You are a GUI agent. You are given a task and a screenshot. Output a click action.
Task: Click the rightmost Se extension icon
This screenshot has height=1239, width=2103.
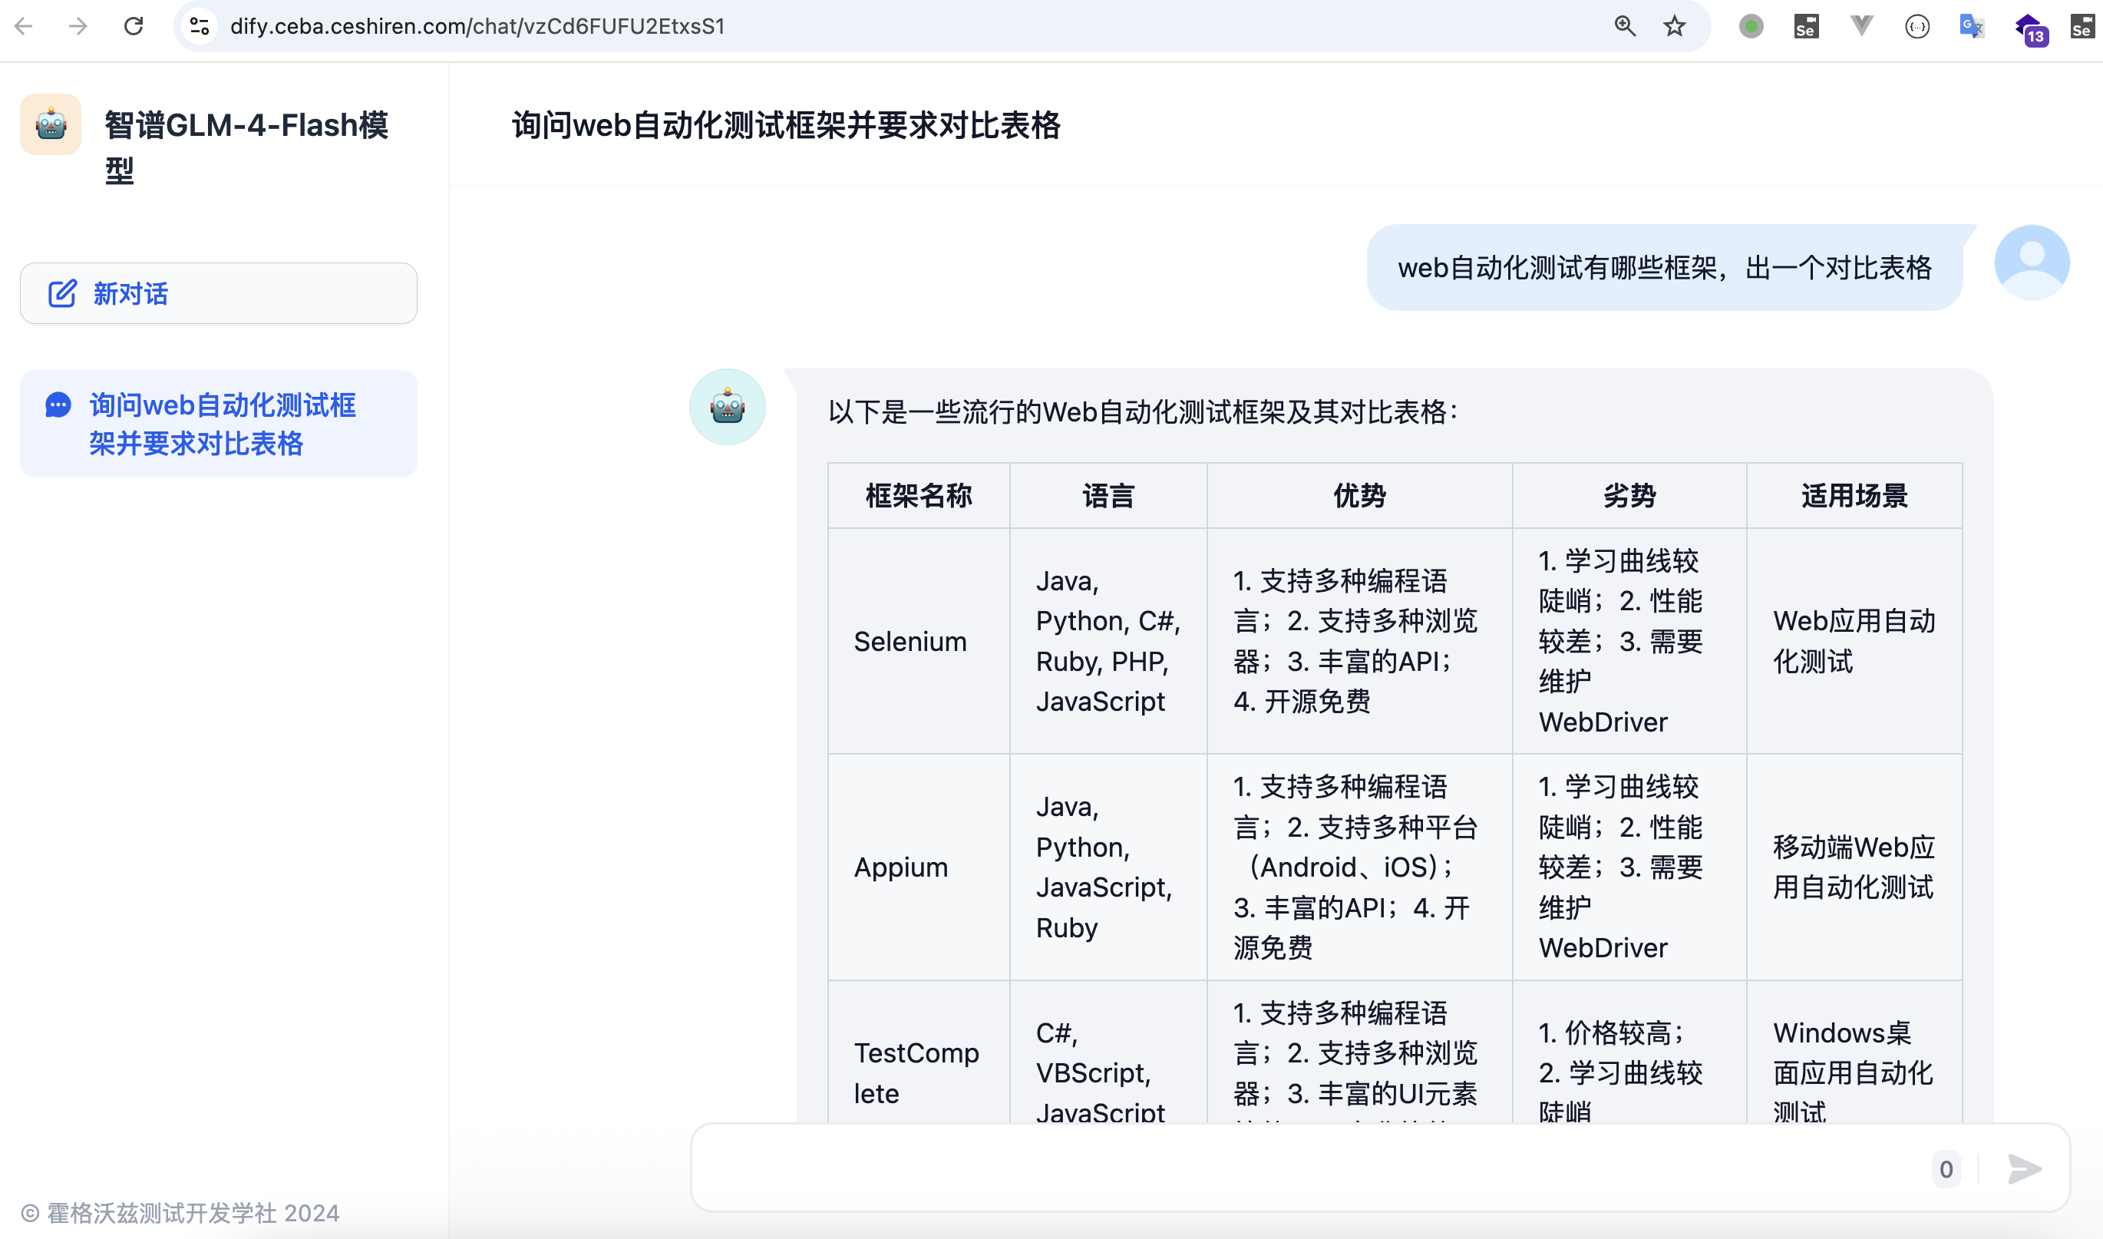click(x=2083, y=27)
